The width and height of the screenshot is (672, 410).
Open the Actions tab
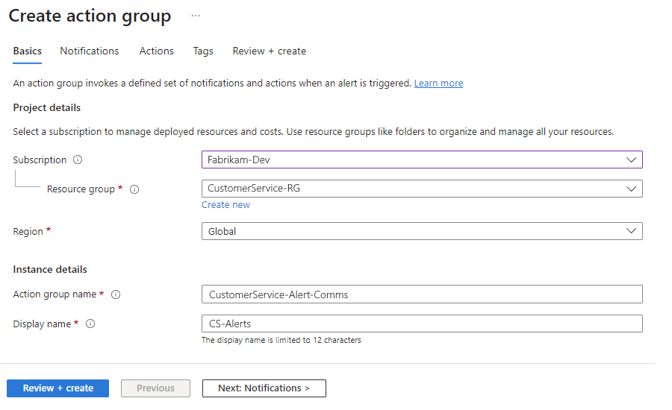click(x=156, y=51)
